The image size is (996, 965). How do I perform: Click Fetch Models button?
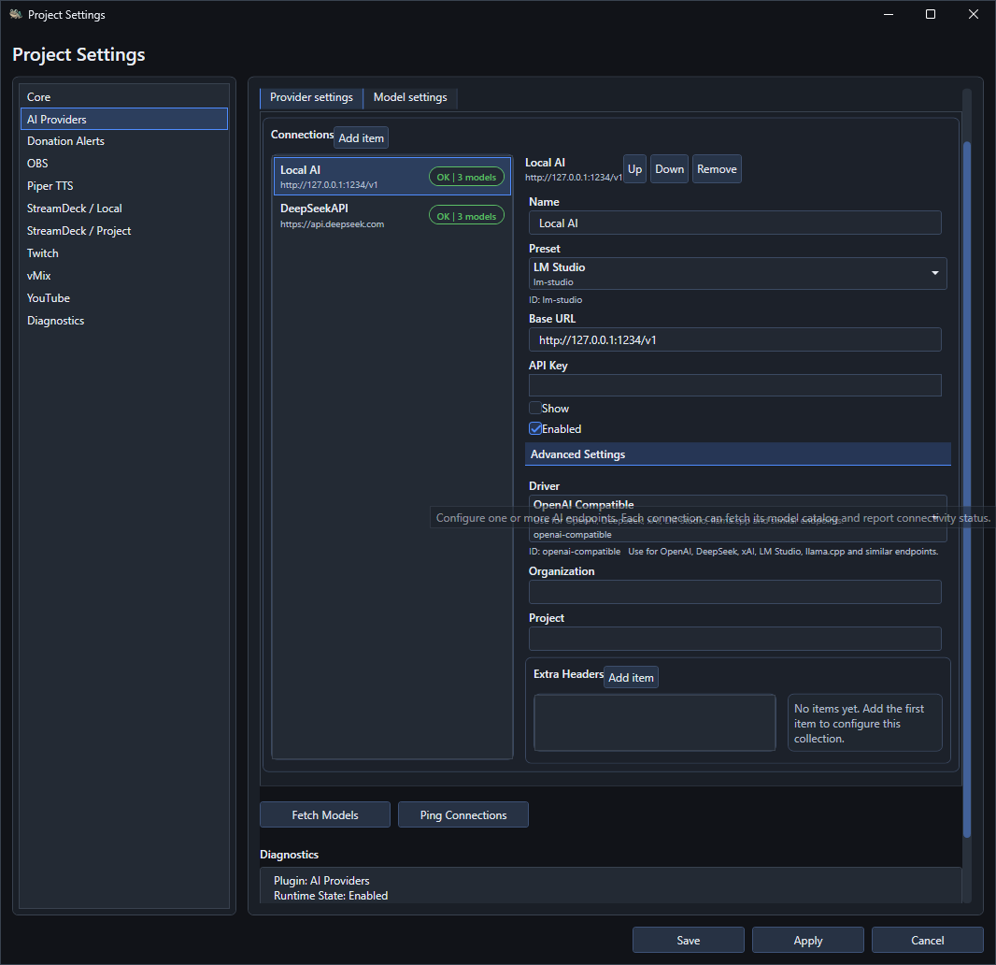tap(325, 815)
